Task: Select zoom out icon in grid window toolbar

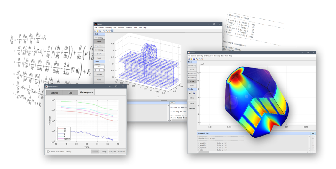Action: click(x=107, y=31)
